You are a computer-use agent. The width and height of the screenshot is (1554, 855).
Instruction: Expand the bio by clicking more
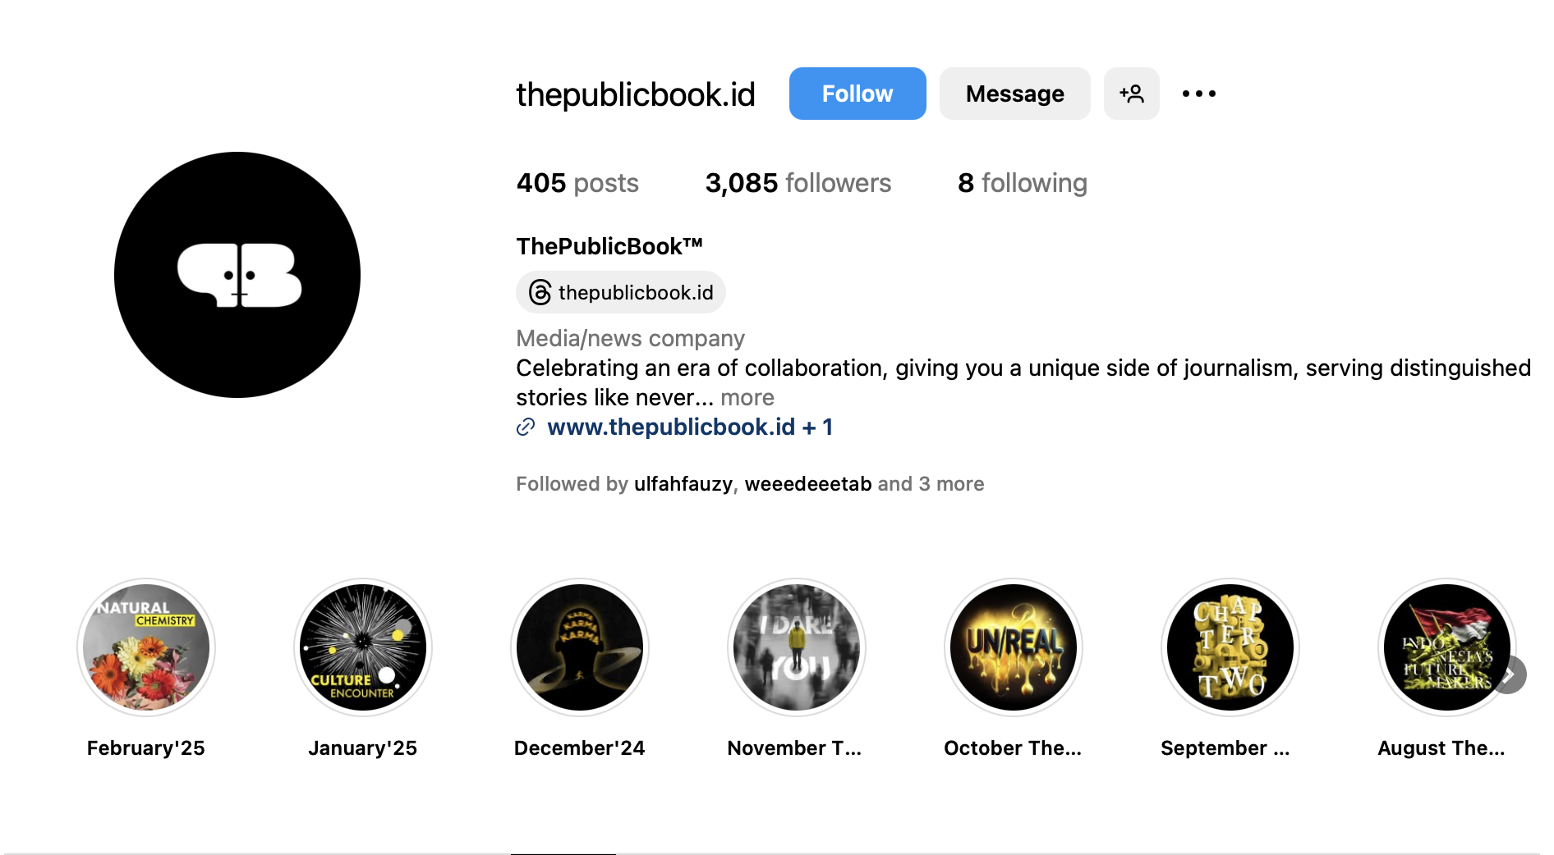point(747,397)
